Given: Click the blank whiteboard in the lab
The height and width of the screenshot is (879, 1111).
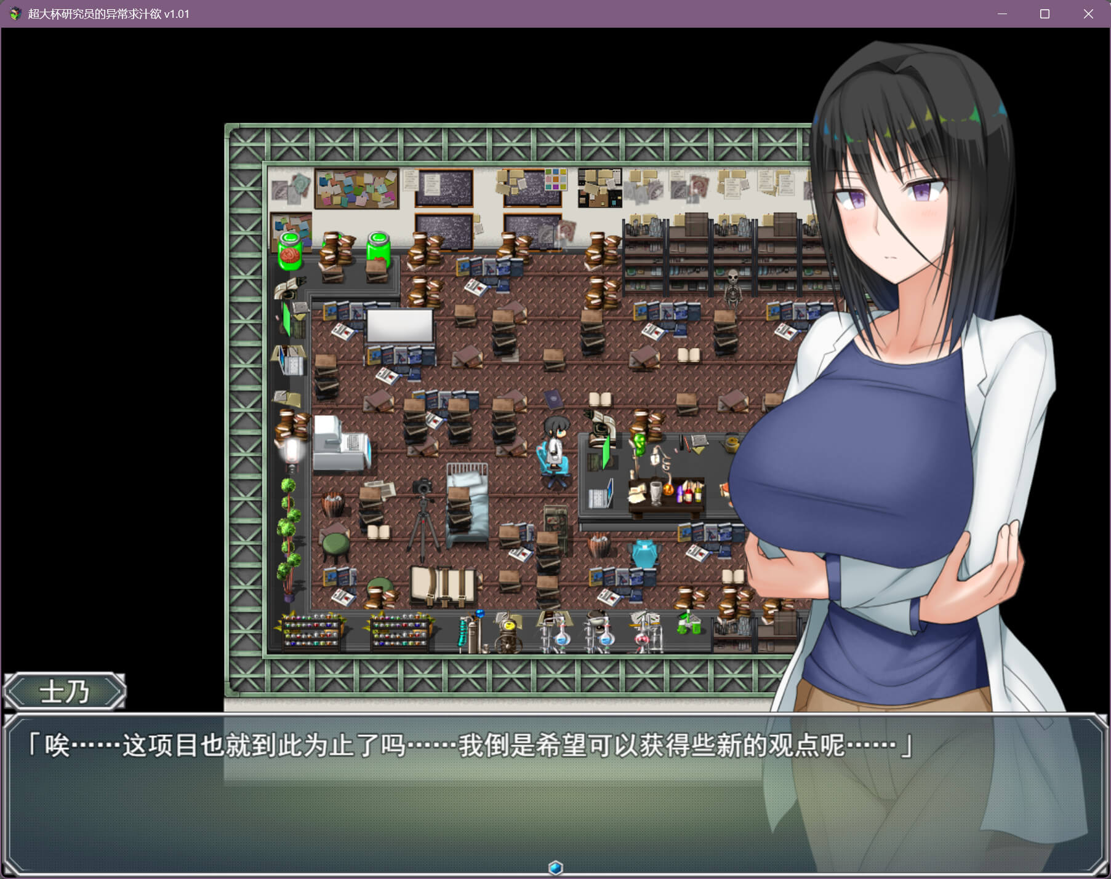Looking at the screenshot, I should coord(399,325).
